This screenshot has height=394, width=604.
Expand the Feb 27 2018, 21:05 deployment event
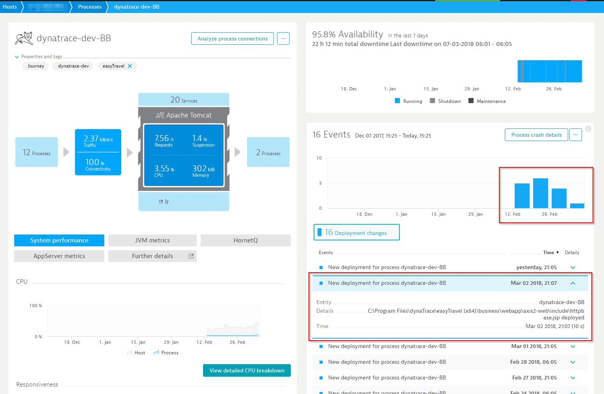573,378
